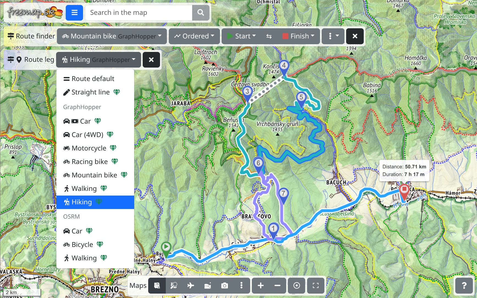Select Straight line from the route leg menu
The width and height of the screenshot is (477, 298).
(90, 92)
